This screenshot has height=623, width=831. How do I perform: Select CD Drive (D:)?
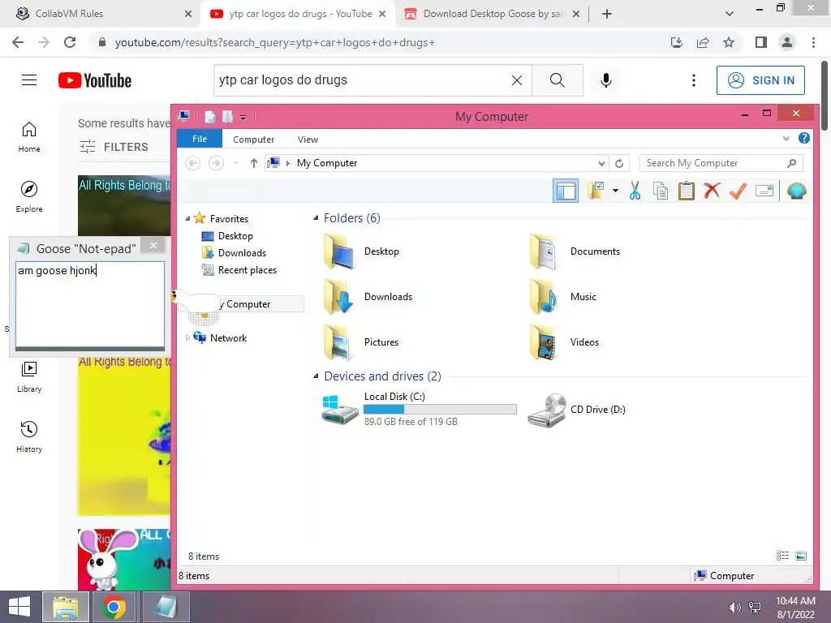pos(577,410)
